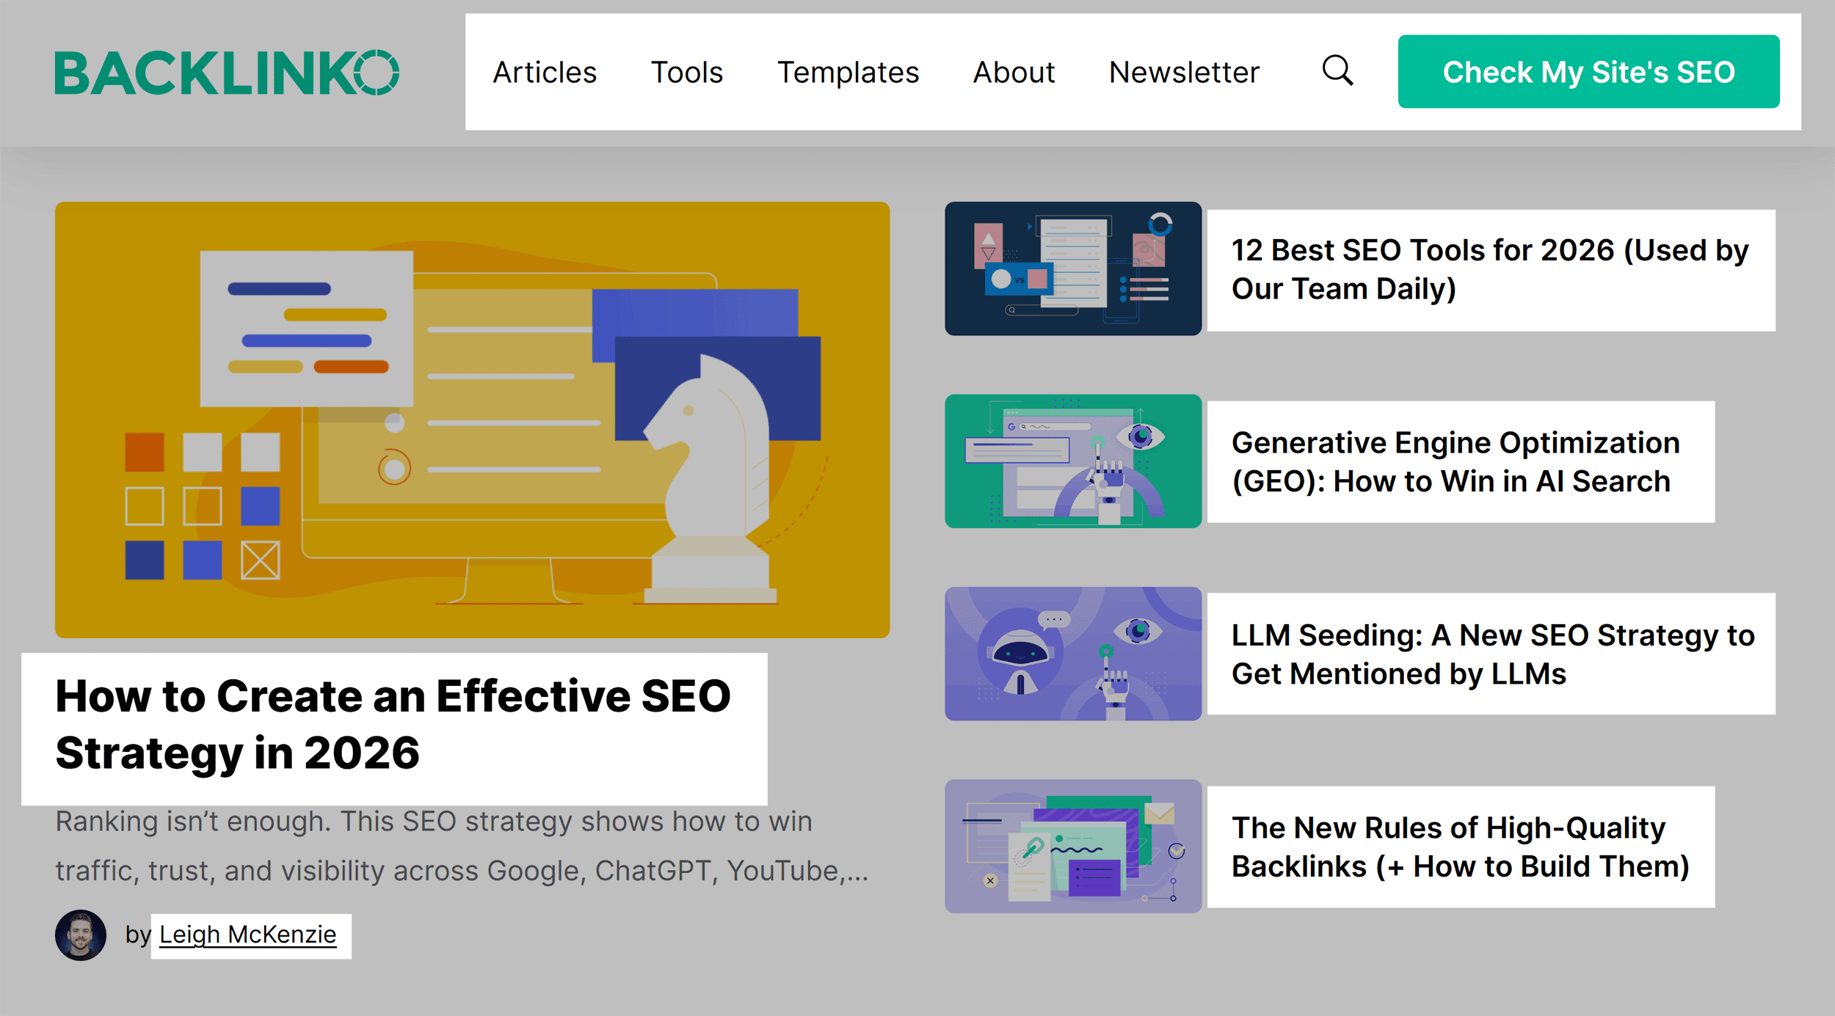Viewport: 1835px width, 1016px height.
Task: Open the 12 Best SEO Tools thumbnail
Action: [x=1073, y=268]
